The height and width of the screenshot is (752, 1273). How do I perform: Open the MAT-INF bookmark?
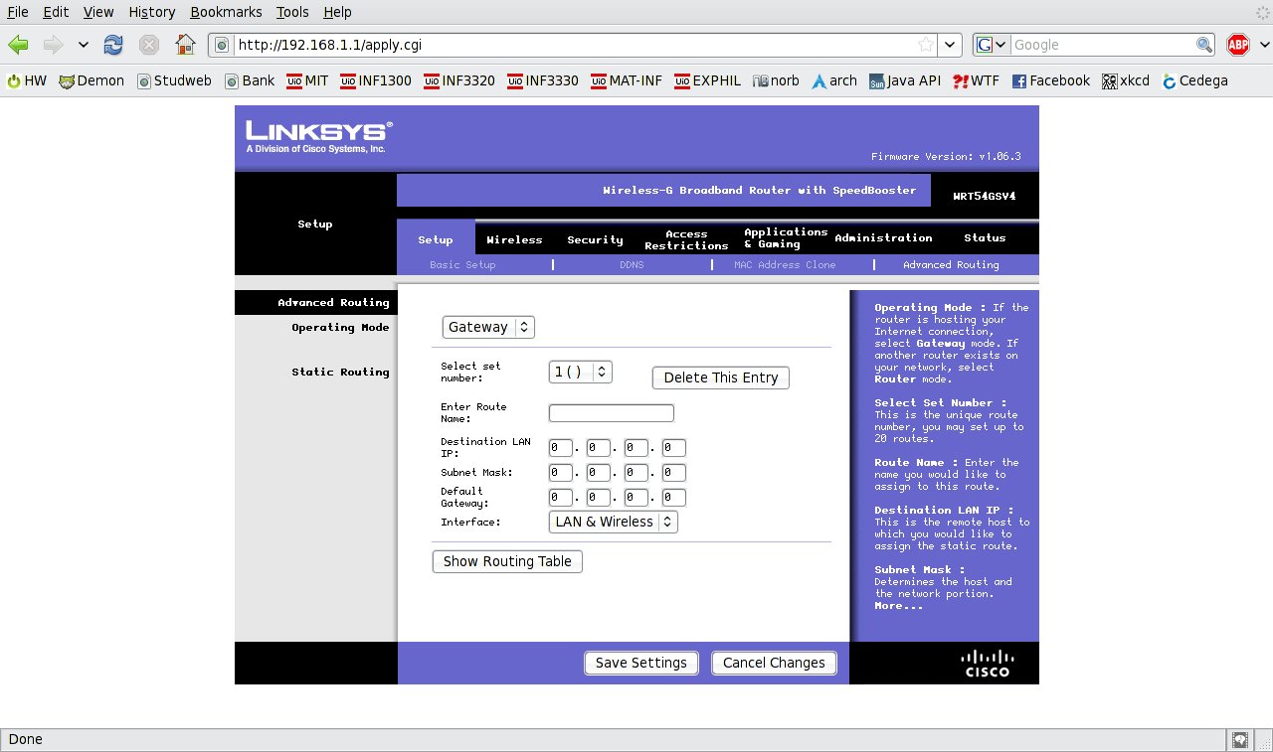coord(626,80)
